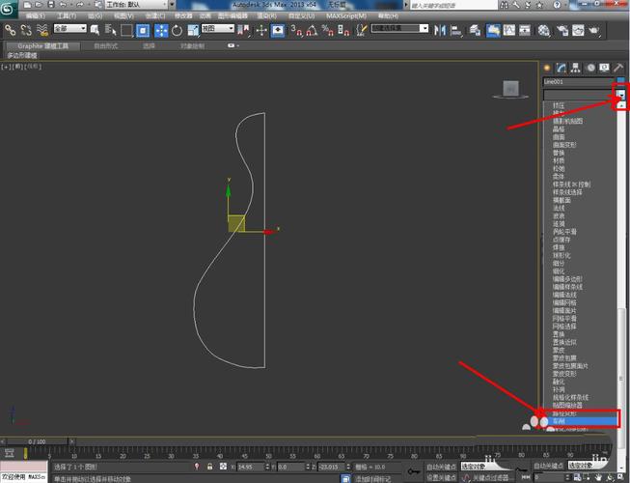Open the Material Editor sphere icon
The width and height of the screenshot is (630, 483).
(543, 31)
